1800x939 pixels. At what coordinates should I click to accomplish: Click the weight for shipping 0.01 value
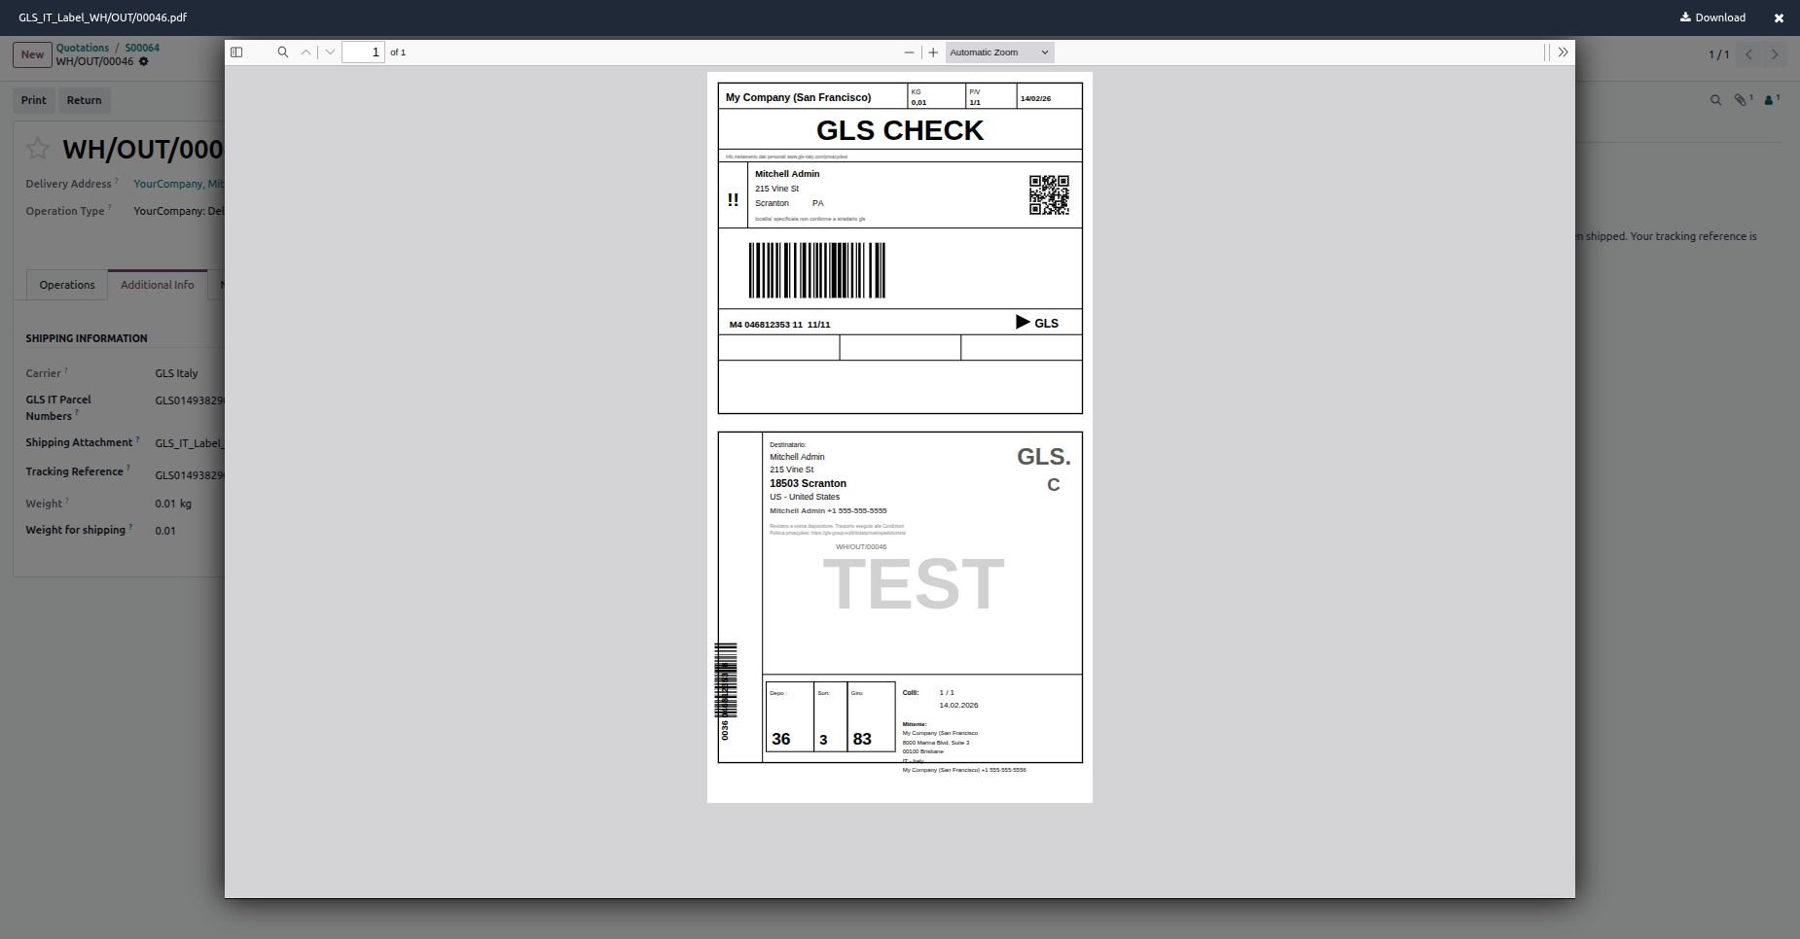point(165,531)
